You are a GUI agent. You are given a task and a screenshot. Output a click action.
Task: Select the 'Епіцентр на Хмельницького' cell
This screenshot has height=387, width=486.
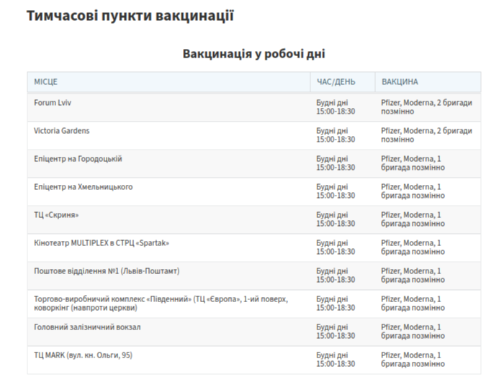[x=168, y=191]
